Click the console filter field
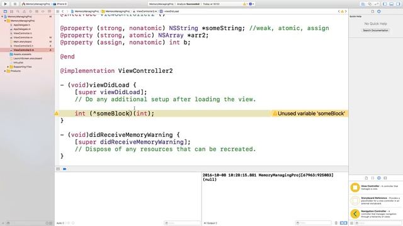Image resolution: width=403 pixels, height=226 pixels. click(x=313, y=223)
